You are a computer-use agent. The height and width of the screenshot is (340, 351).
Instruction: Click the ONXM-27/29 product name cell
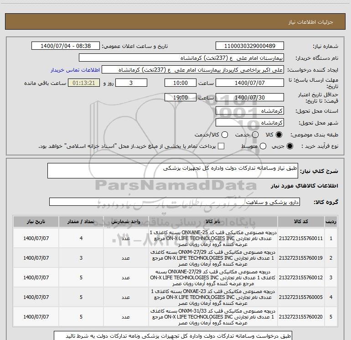213,258
